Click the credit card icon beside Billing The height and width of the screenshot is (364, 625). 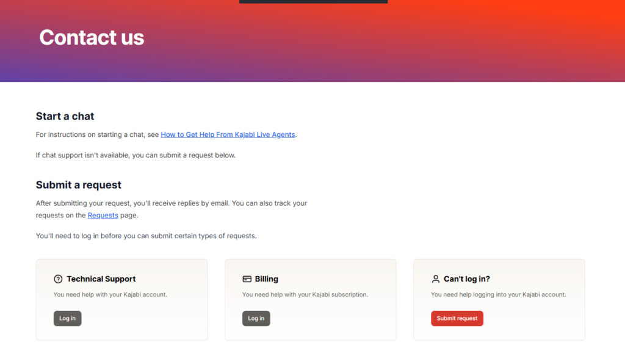tap(247, 279)
